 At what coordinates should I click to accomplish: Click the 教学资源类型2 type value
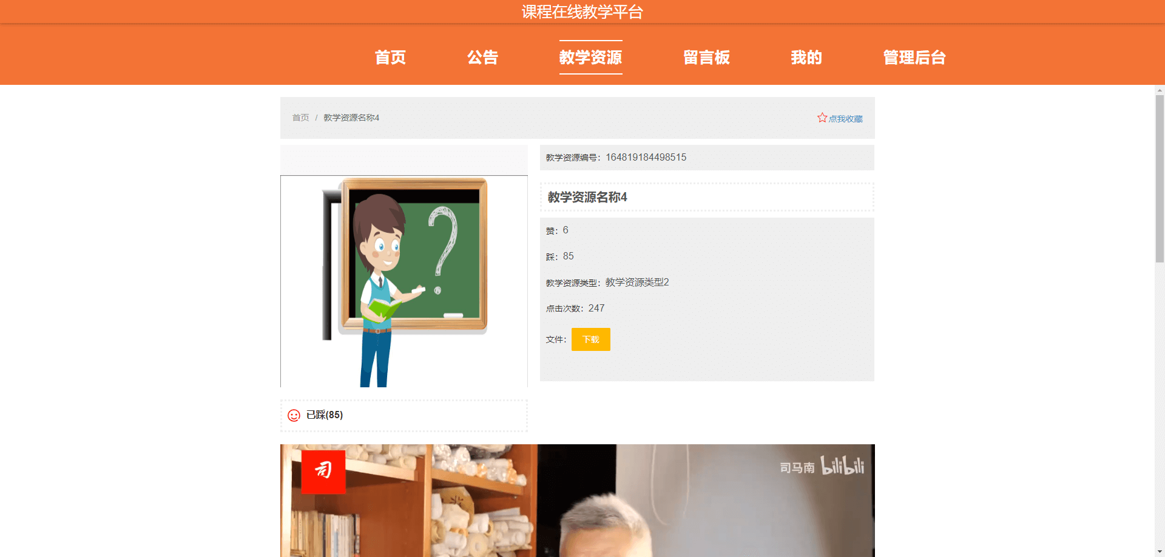click(x=637, y=282)
